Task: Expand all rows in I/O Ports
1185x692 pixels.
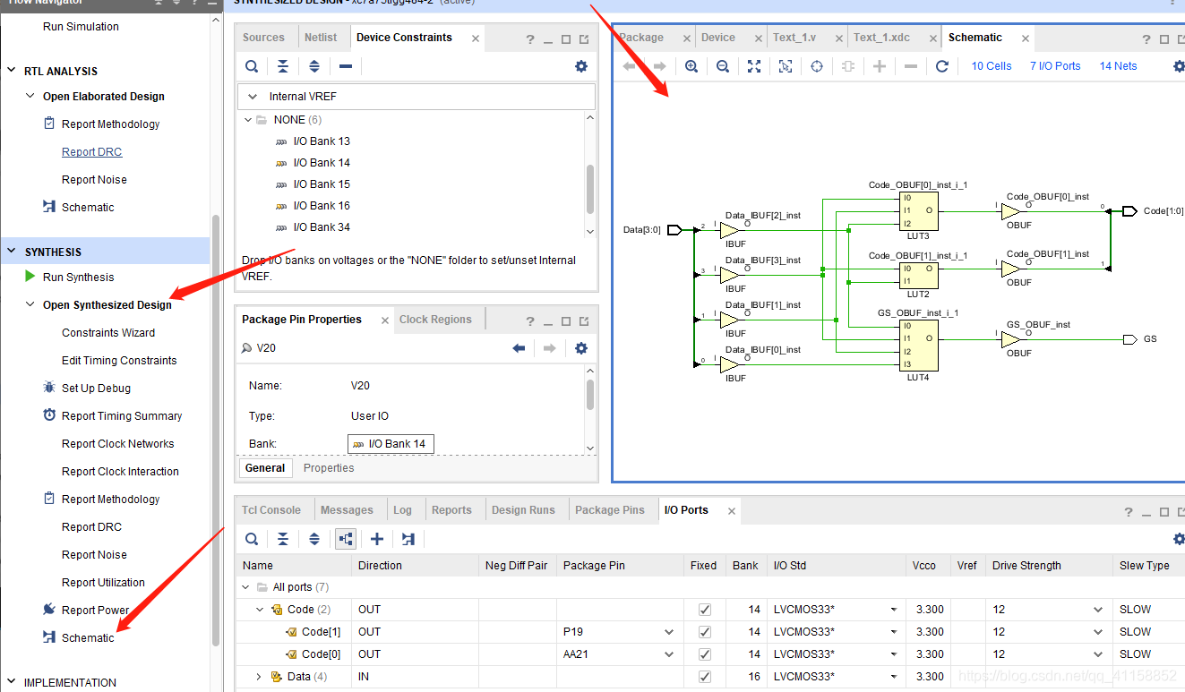Action: [x=314, y=539]
